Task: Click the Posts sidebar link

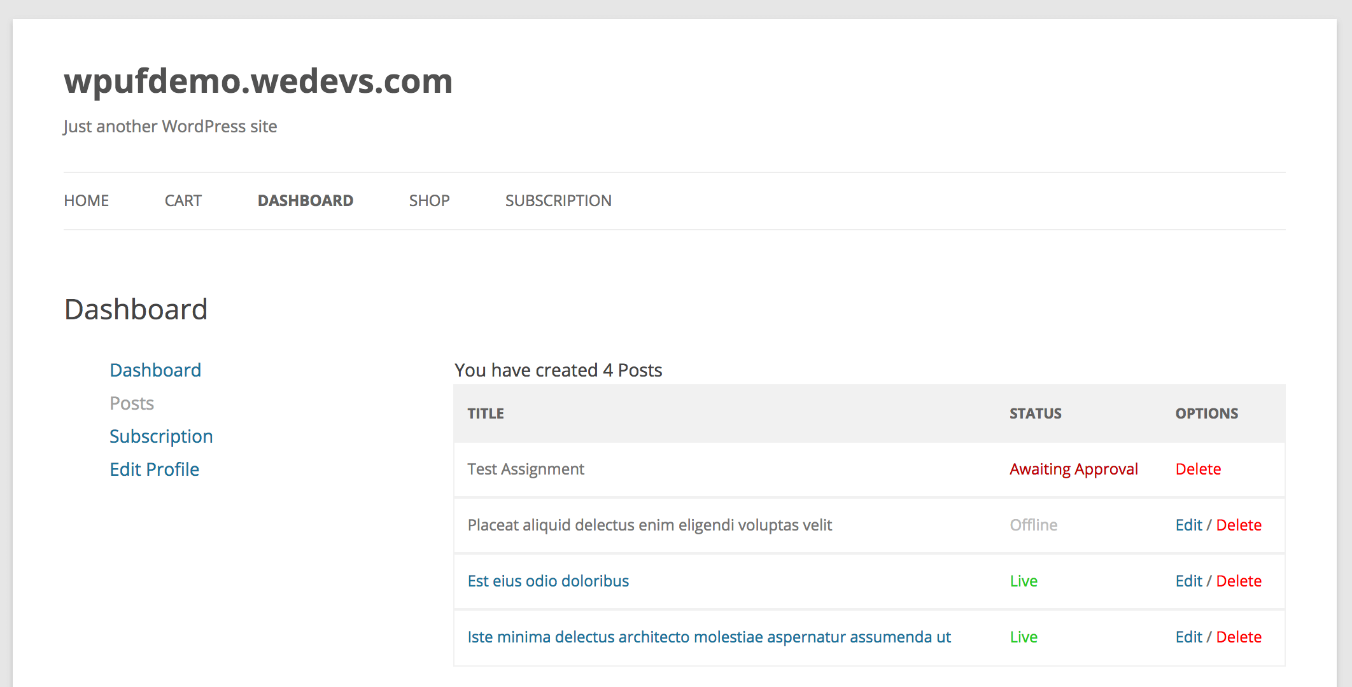Action: [x=132, y=403]
